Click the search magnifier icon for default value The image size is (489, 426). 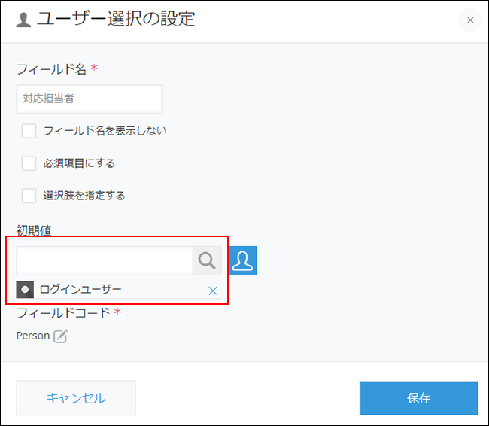pos(207,260)
